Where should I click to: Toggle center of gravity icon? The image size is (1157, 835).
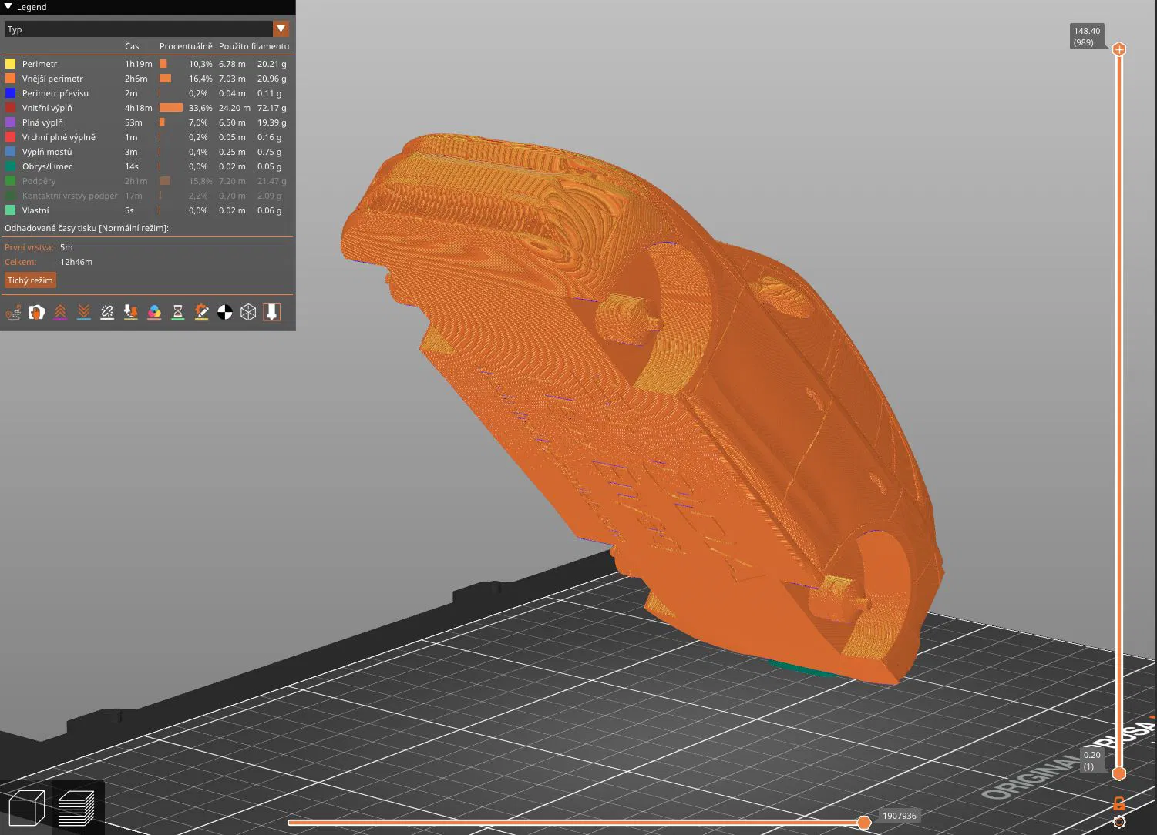225,312
